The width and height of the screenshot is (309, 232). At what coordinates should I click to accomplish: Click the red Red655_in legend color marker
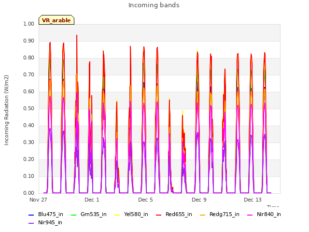click(x=159, y=215)
